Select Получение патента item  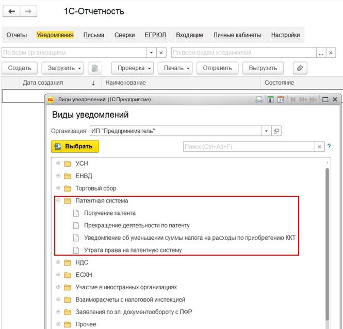pyautogui.click(x=110, y=213)
